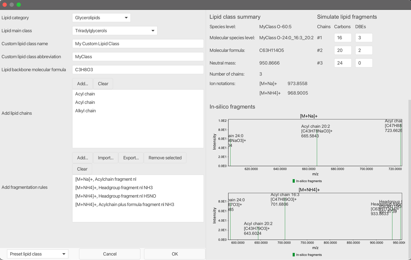Click the 701.6806 peak label in [M+NH4]+ chart
411x260 pixels.
click(280, 204)
